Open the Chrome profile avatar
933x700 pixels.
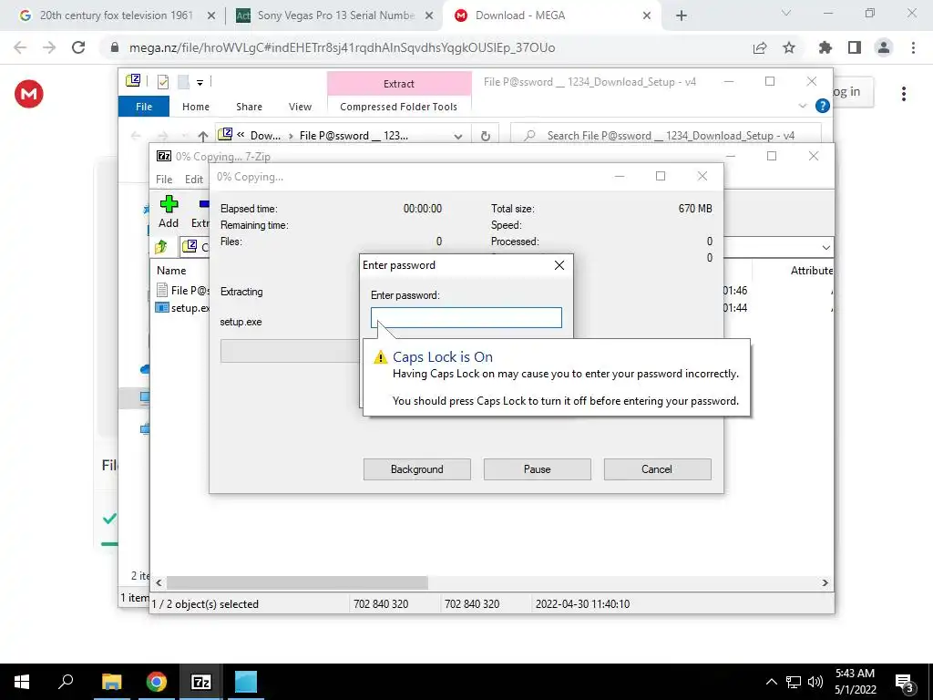pos(884,47)
